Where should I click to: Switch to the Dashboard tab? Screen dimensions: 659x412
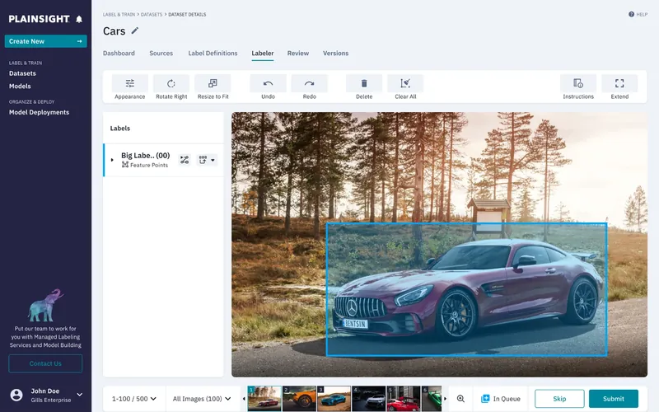click(119, 54)
